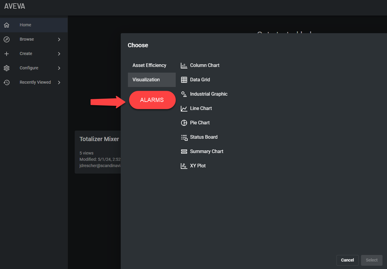The image size is (387, 269).
Task: Pick the Status Board icon
Action: pyautogui.click(x=184, y=137)
